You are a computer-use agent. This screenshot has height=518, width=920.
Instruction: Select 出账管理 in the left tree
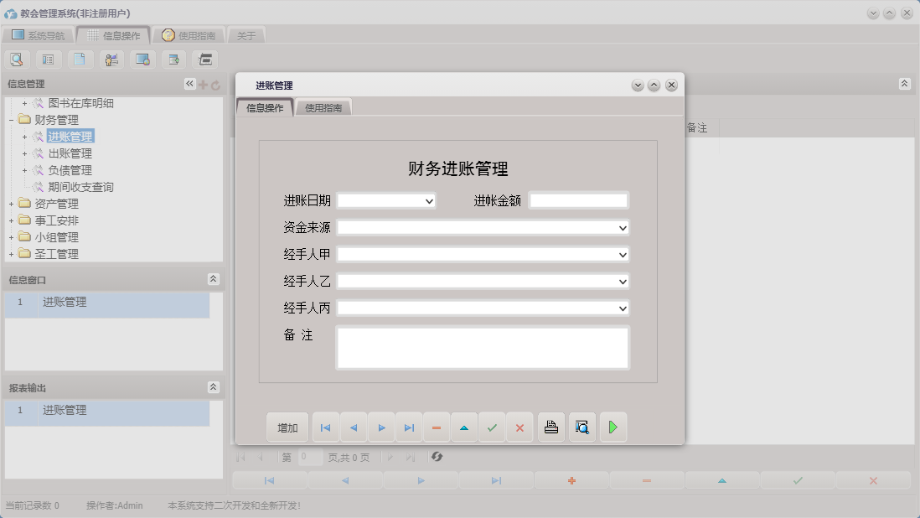click(70, 153)
